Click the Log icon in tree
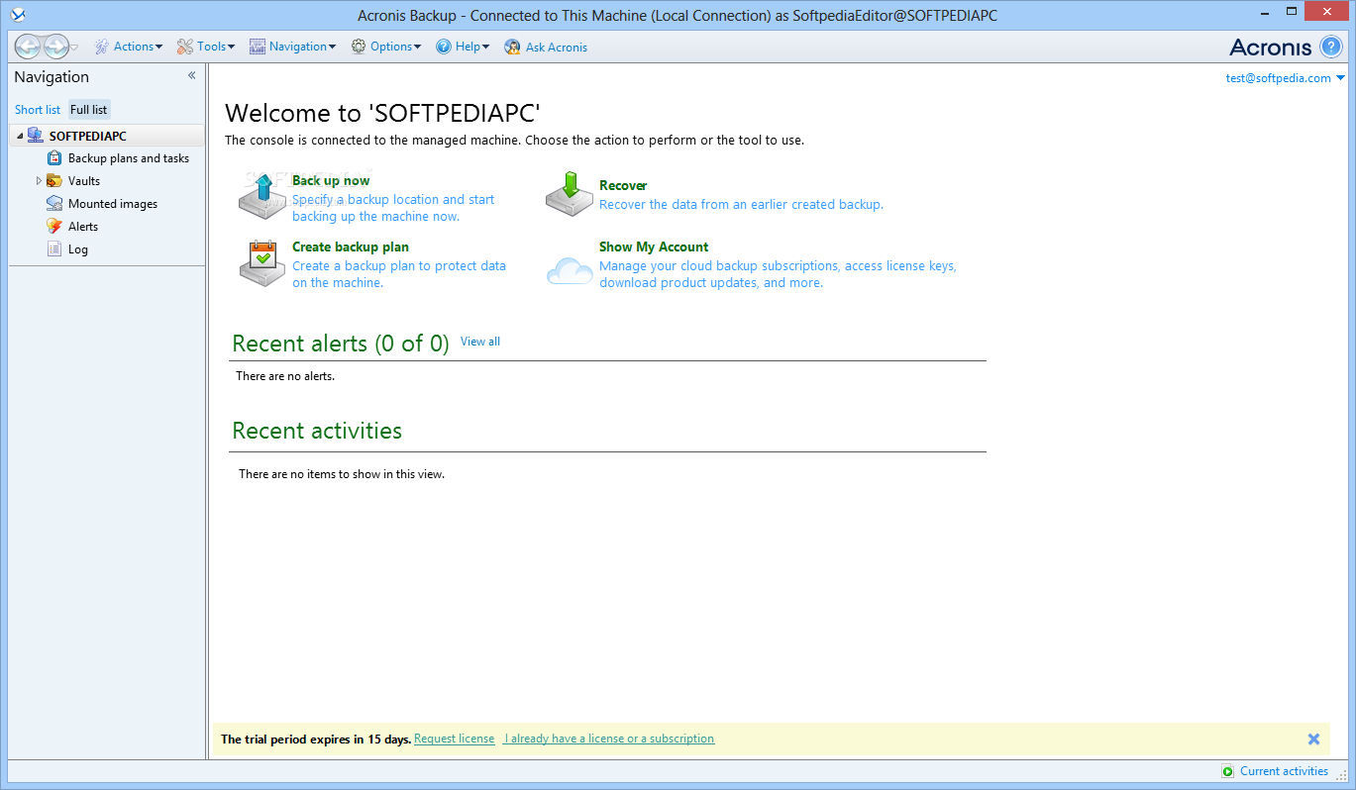1356x790 pixels. coord(54,249)
